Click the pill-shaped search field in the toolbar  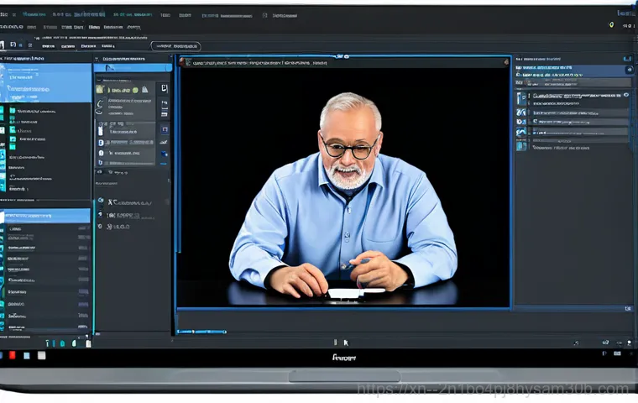pos(175,46)
